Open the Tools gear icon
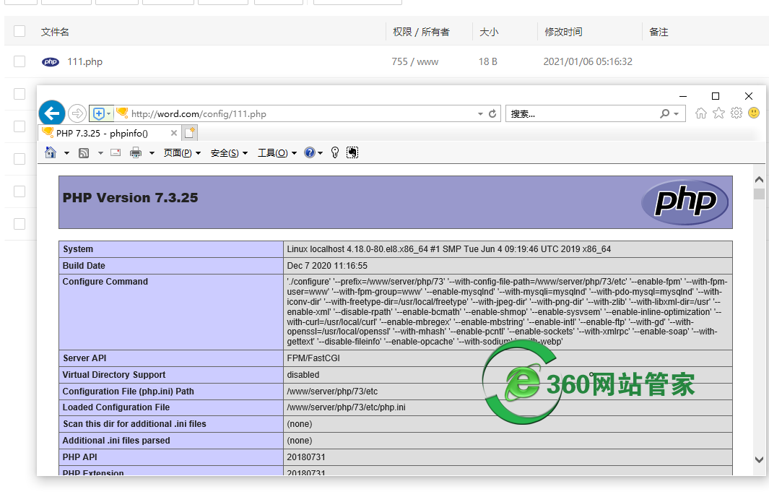Image resolution: width=769 pixels, height=497 pixels. pyautogui.click(x=736, y=113)
